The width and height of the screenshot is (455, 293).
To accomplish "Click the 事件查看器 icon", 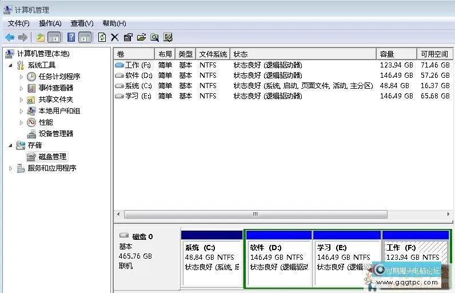I will (31, 88).
